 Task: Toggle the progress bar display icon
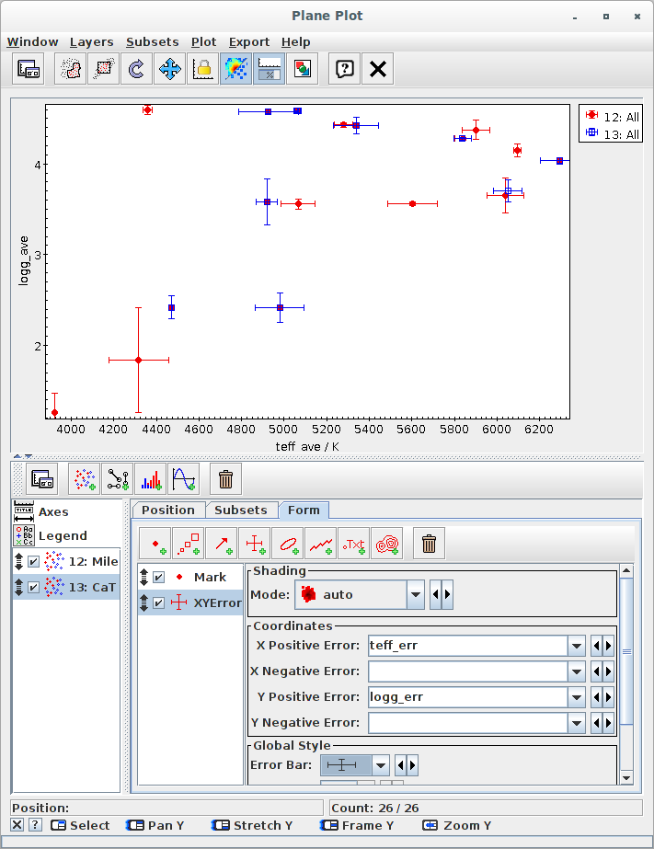(270, 69)
